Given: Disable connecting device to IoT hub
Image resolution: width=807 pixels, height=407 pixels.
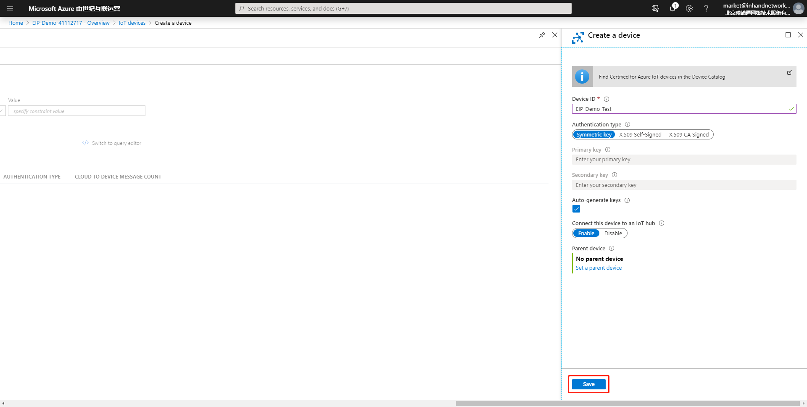Looking at the screenshot, I should [613, 234].
